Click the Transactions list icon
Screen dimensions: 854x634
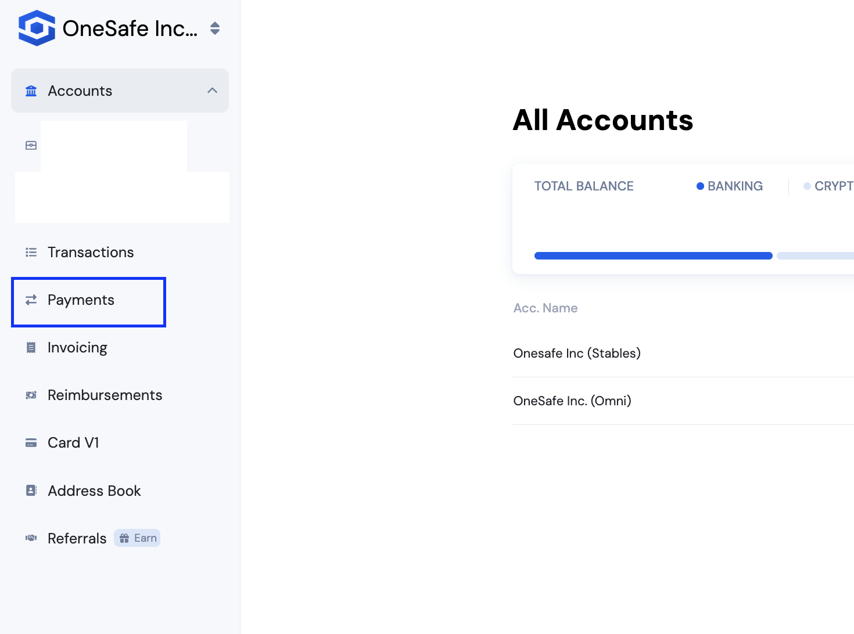click(x=31, y=252)
